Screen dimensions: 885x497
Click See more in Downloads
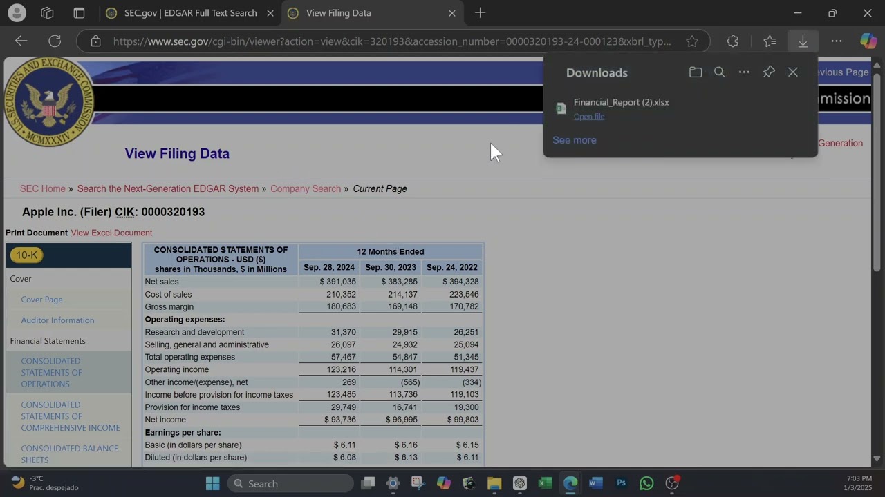(x=574, y=140)
